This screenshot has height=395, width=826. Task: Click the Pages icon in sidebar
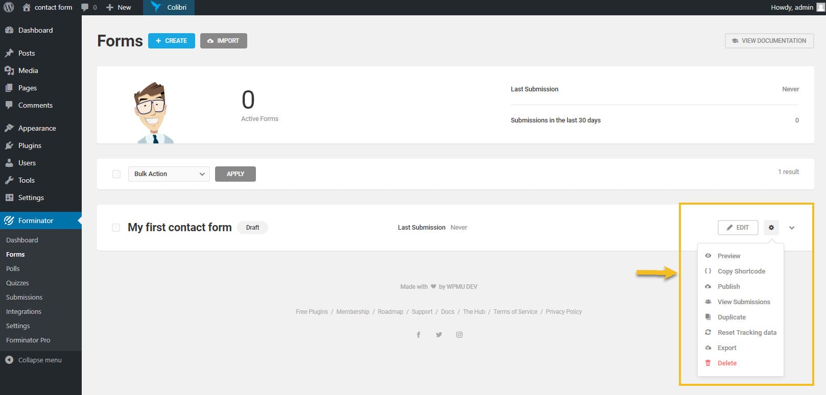(x=9, y=88)
